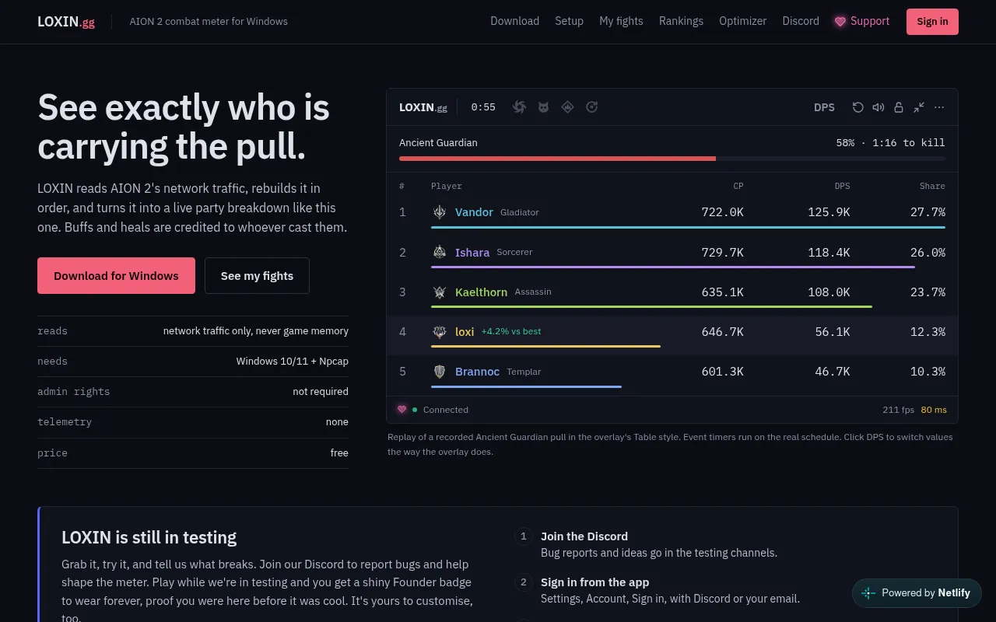Click the LOXIN.gg site logo

pos(66,22)
